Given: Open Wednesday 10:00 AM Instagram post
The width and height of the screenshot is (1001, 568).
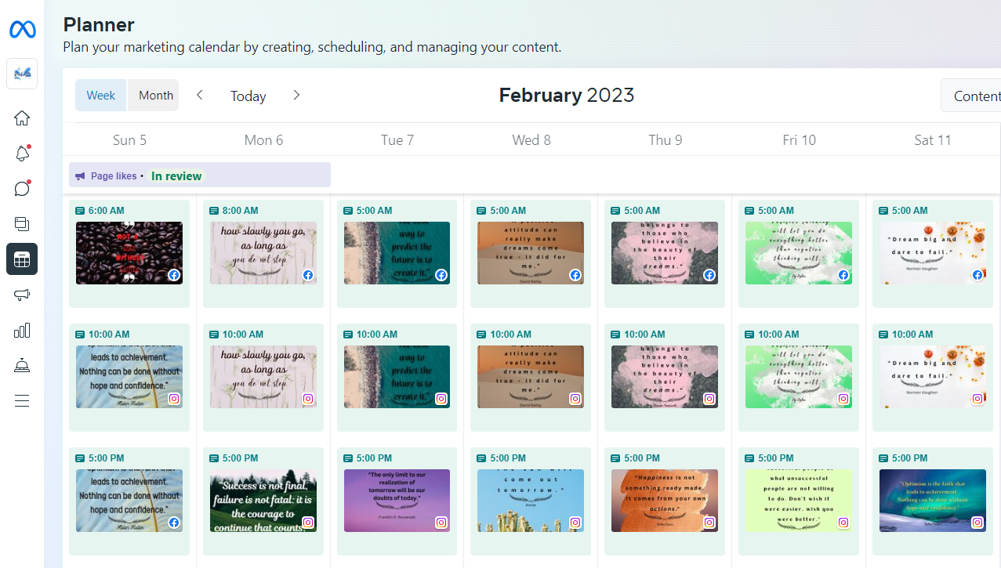Looking at the screenshot, I should (x=531, y=377).
